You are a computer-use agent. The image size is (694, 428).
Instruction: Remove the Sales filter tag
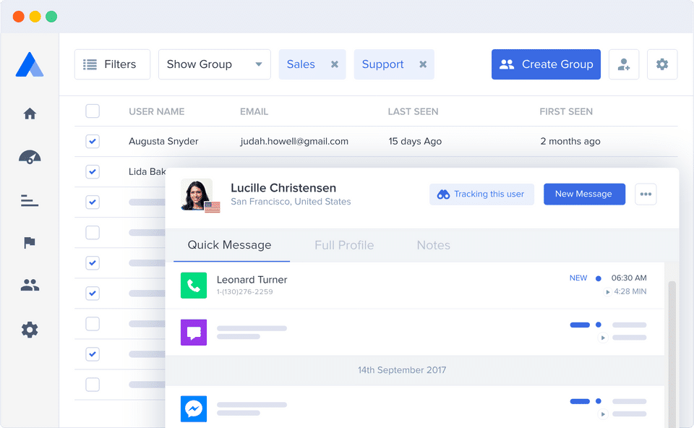[x=335, y=64]
